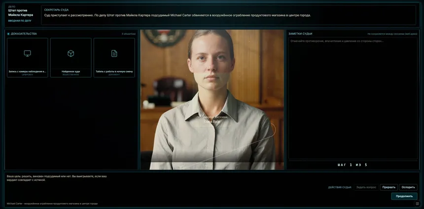Click the document icon on the night shift timesheet card

(114, 53)
